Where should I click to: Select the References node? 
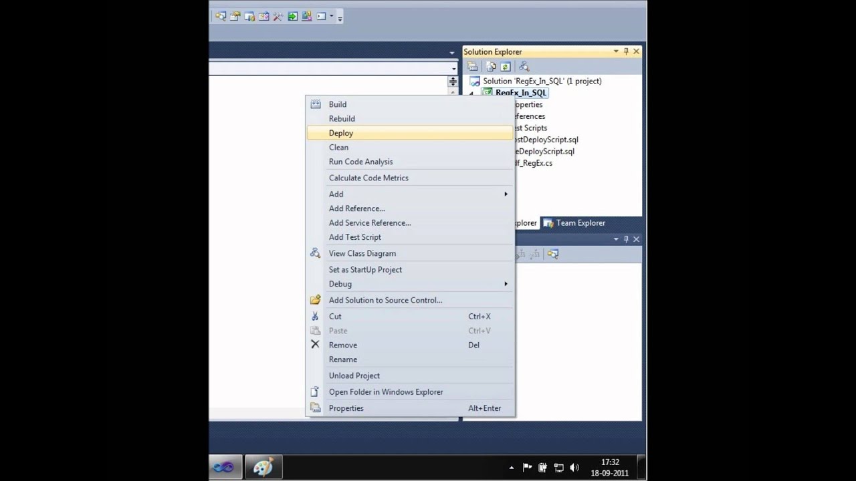[530, 116]
